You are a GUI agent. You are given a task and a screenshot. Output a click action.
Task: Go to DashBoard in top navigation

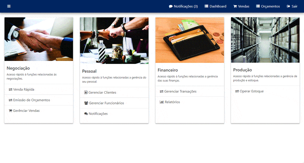[216, 6]
